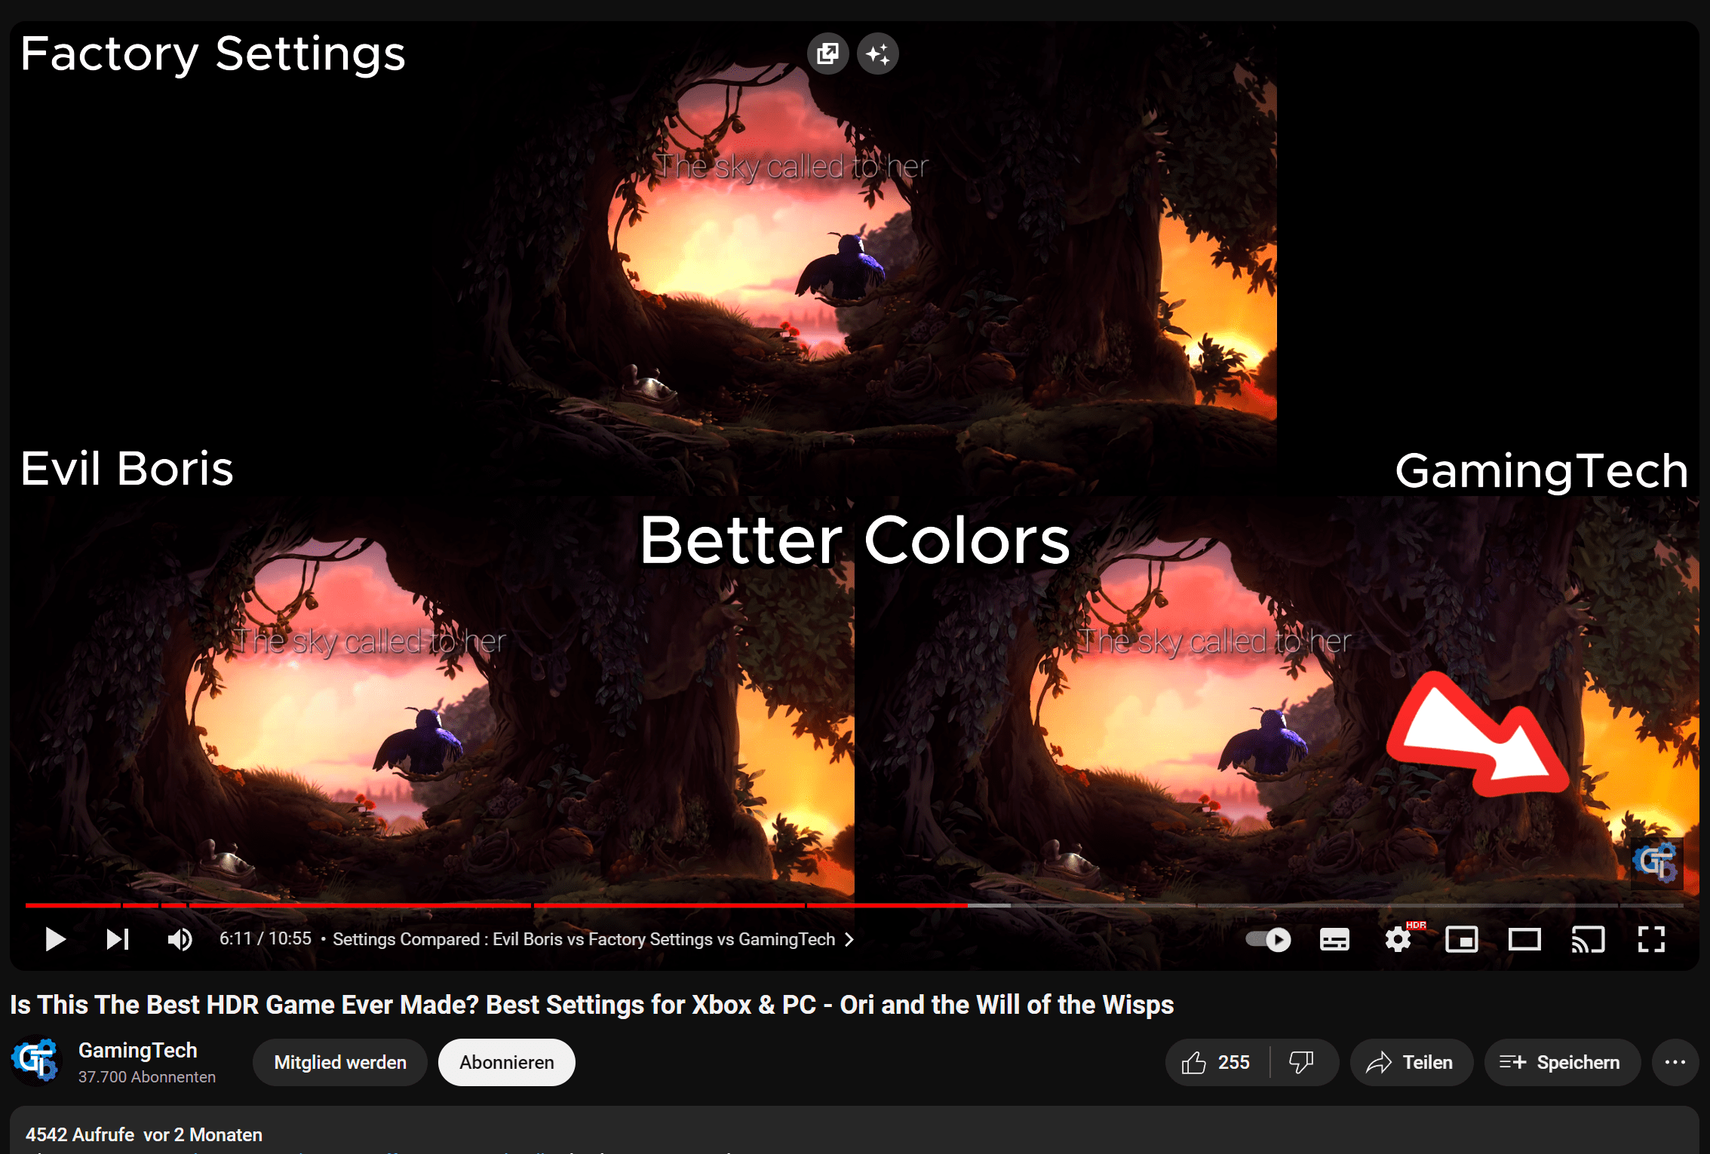The image size is (1710, 1154).
Task: Subscribe with the Abonnieren button
Action: point(507,1062)
